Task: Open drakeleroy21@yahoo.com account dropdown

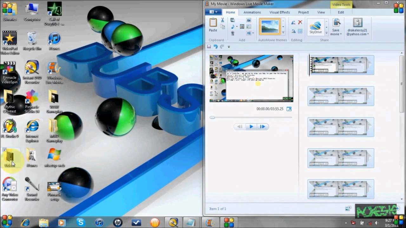Action: (x=368, y=34)
